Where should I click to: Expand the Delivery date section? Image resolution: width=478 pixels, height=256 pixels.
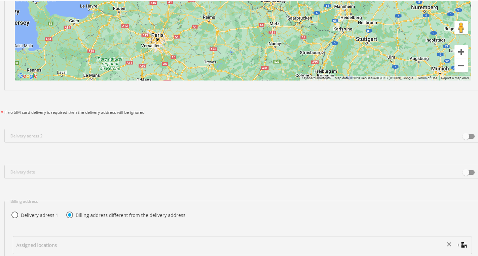tap(23, 172)
